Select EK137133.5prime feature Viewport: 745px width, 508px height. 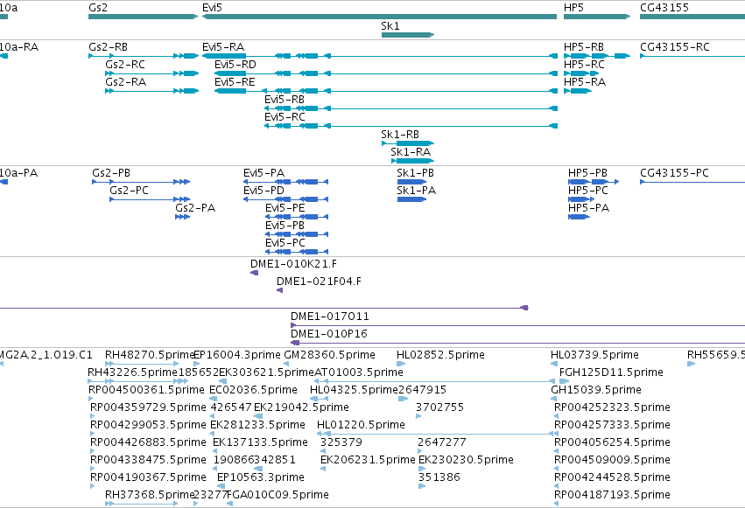[216, 451]
